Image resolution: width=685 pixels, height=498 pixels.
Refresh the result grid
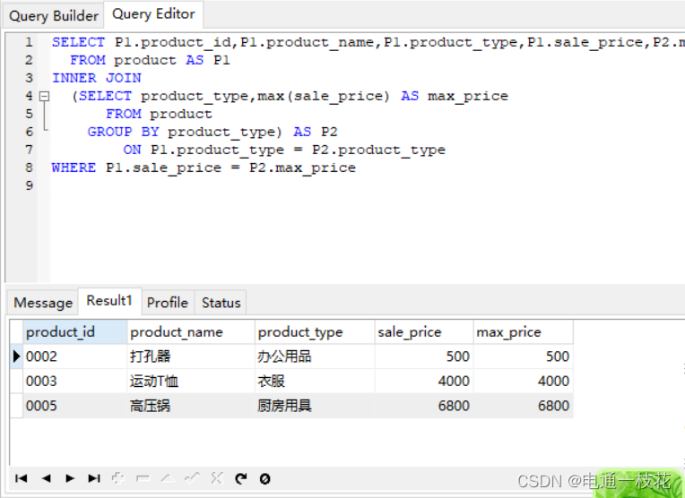click(240, 478)
